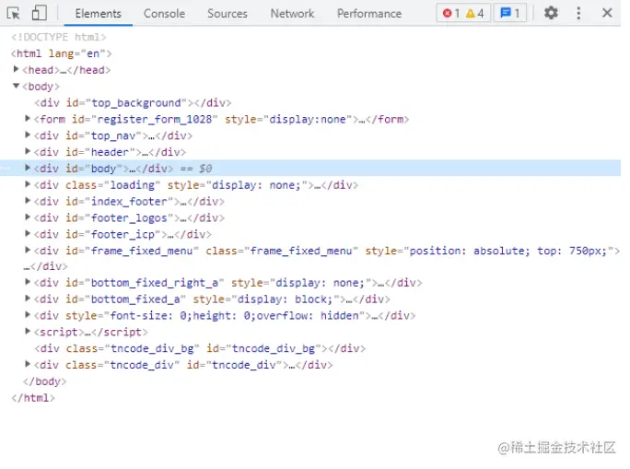Click the "index_footer" id value
Image resolution: width=630 pixels, height=469 pixels.
(129, 202)
